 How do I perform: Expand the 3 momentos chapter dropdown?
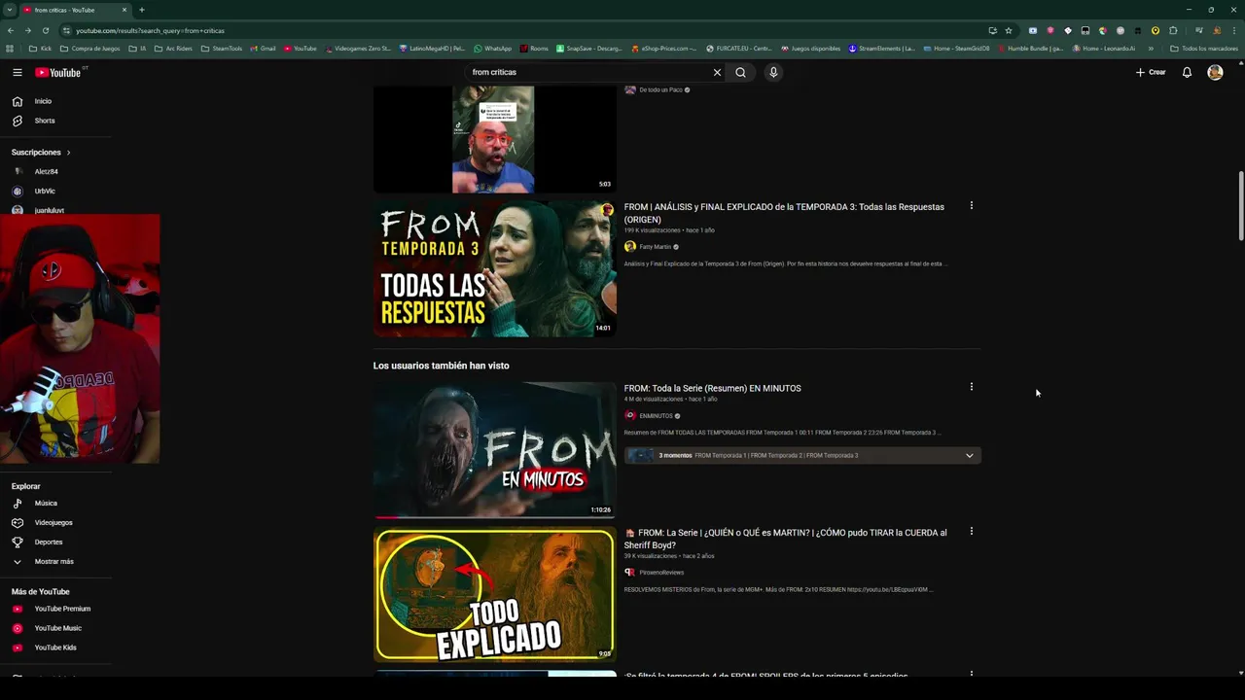click(x=969, y=455)
